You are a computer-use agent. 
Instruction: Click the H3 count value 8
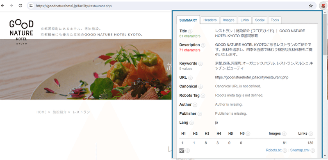(x=206, y=143)
